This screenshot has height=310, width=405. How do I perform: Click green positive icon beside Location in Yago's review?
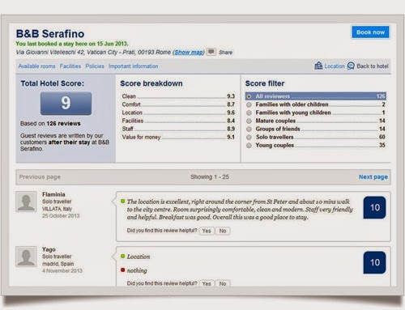122,256
